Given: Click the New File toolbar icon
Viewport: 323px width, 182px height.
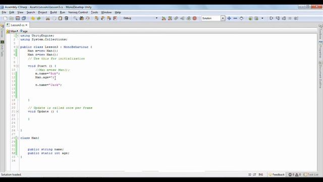Looking at the screenshot, I should pos(6,18).
